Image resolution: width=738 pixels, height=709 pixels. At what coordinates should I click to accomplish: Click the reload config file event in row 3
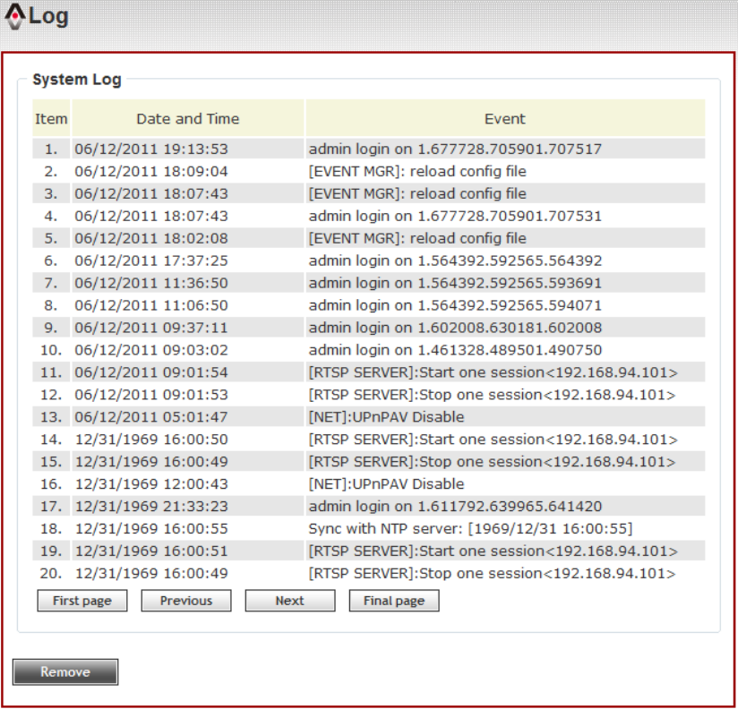tap(417, 194)
